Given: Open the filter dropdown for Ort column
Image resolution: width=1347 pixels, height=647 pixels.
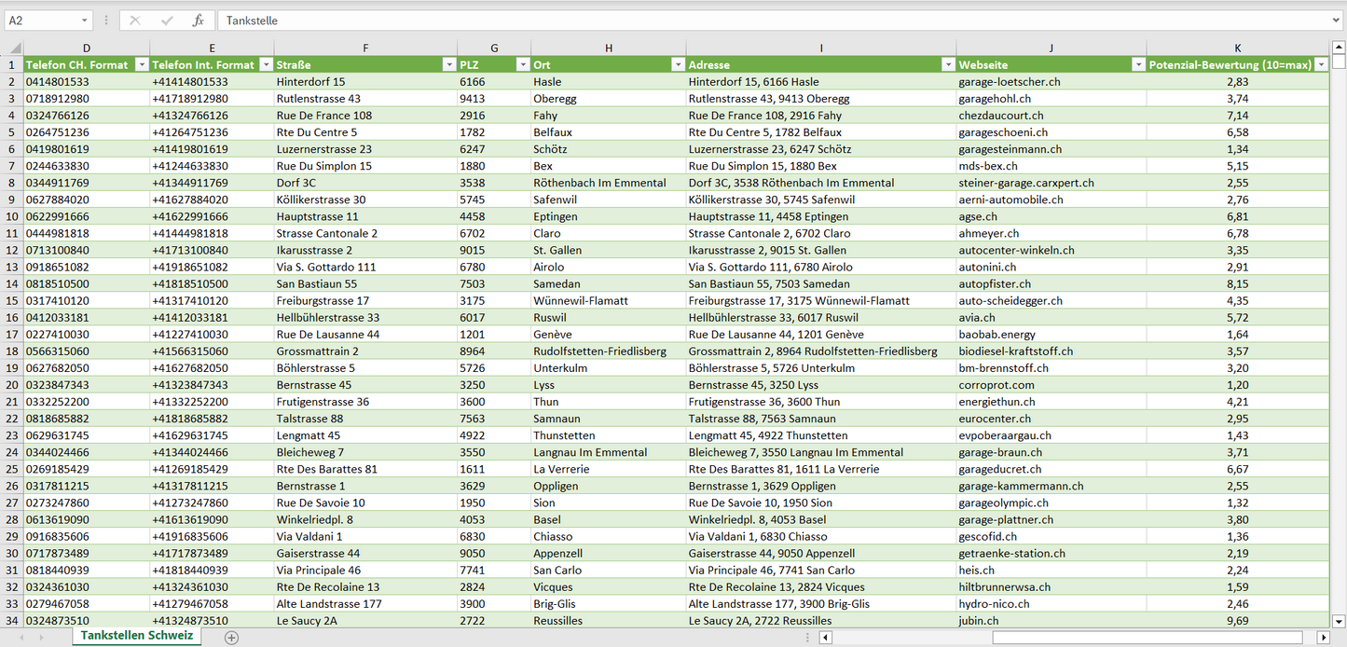Looking at the screenshot, I should (x=676, y=65).
